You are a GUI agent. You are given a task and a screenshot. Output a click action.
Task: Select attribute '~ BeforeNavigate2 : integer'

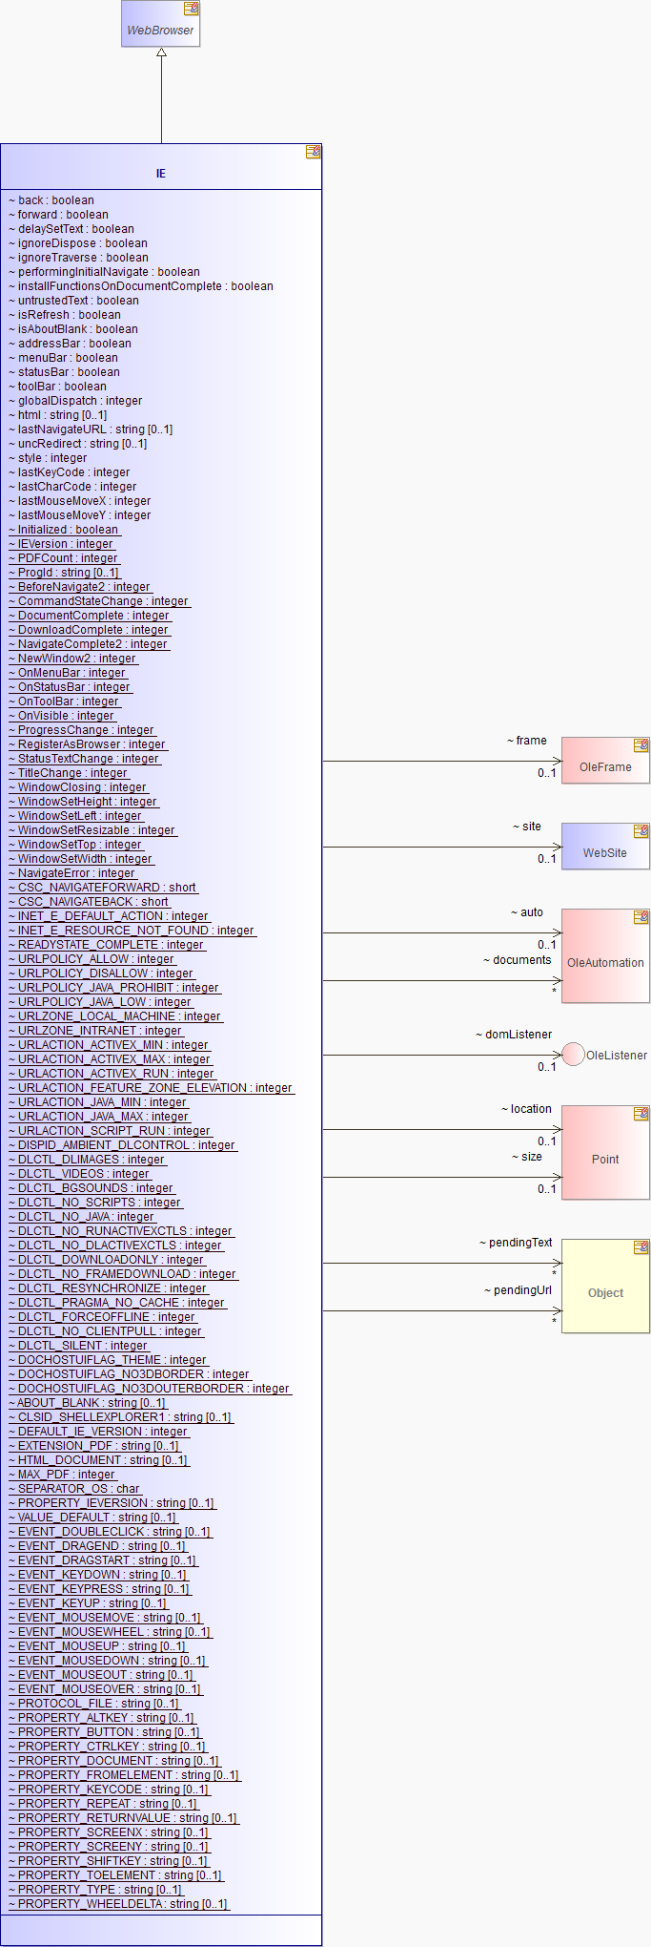click(80, 587)
